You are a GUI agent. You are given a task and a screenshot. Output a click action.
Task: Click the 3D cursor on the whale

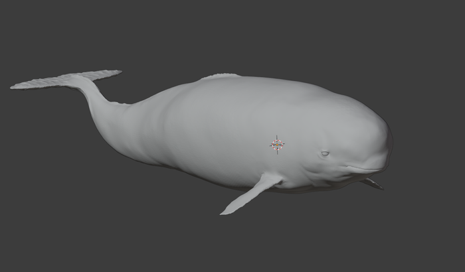[x=277, y=144]
